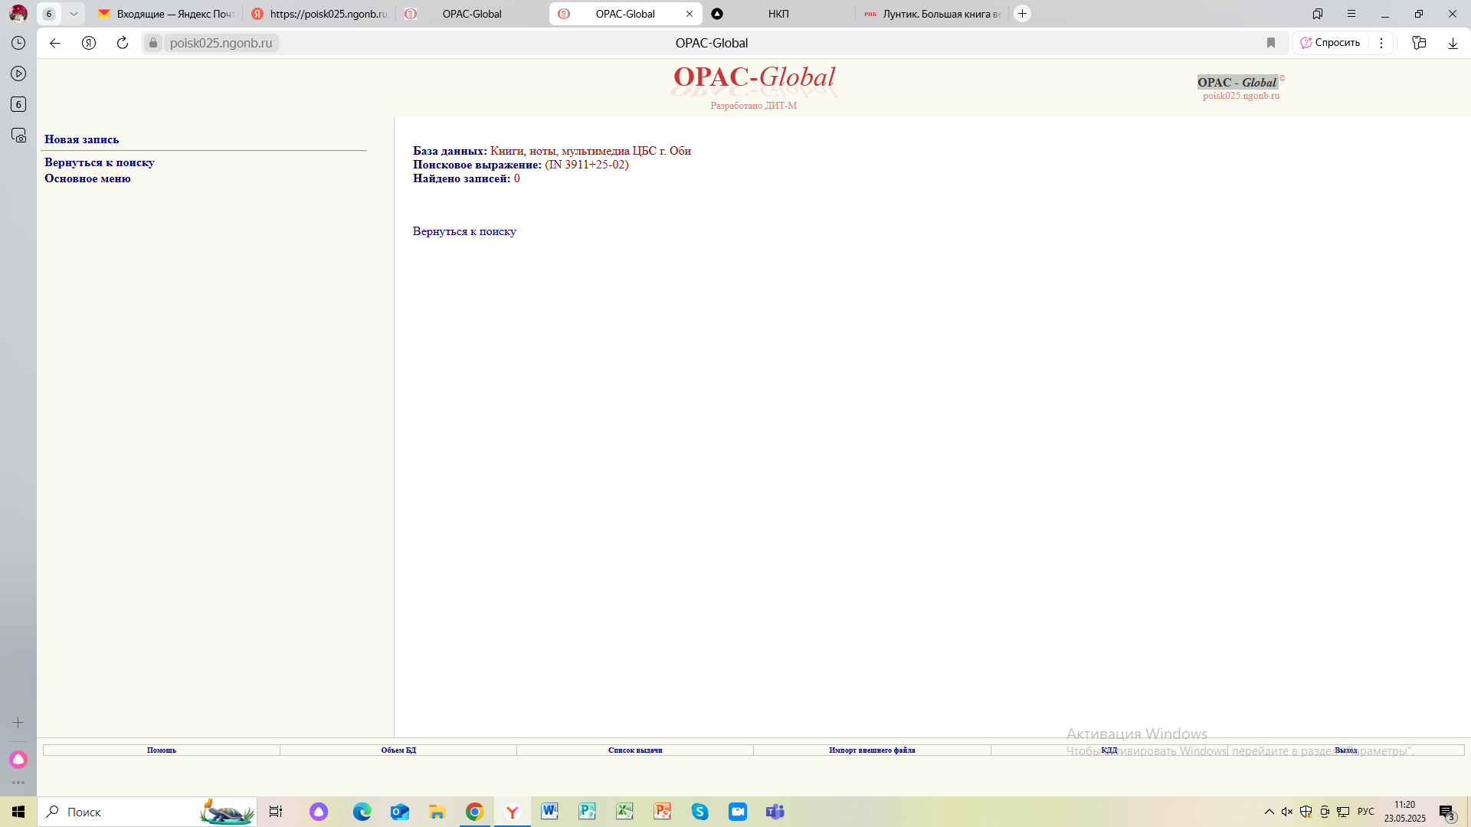This screenshot has width=1471, height=827.
Task: Open the history clock icon in sidebar
Action: tap(18, 43)
